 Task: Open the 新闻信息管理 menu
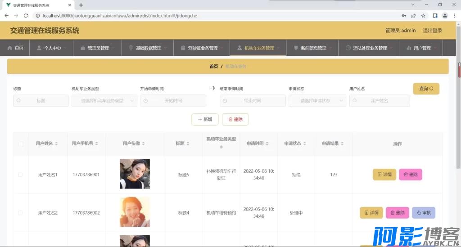point(313,48)
